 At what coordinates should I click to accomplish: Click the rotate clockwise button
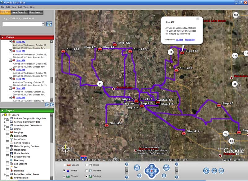click(166, 168)
